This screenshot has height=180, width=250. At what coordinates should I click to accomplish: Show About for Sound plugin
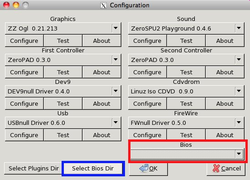pyautogui.click(x=225, y=41)
